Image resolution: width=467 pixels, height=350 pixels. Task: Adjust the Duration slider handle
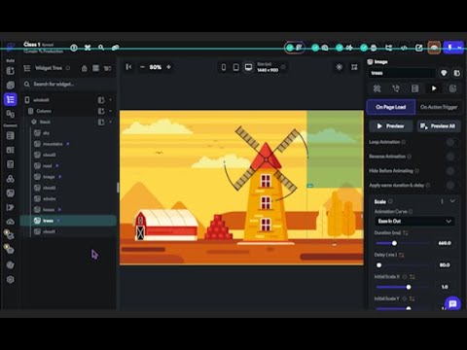coord(394,243)
